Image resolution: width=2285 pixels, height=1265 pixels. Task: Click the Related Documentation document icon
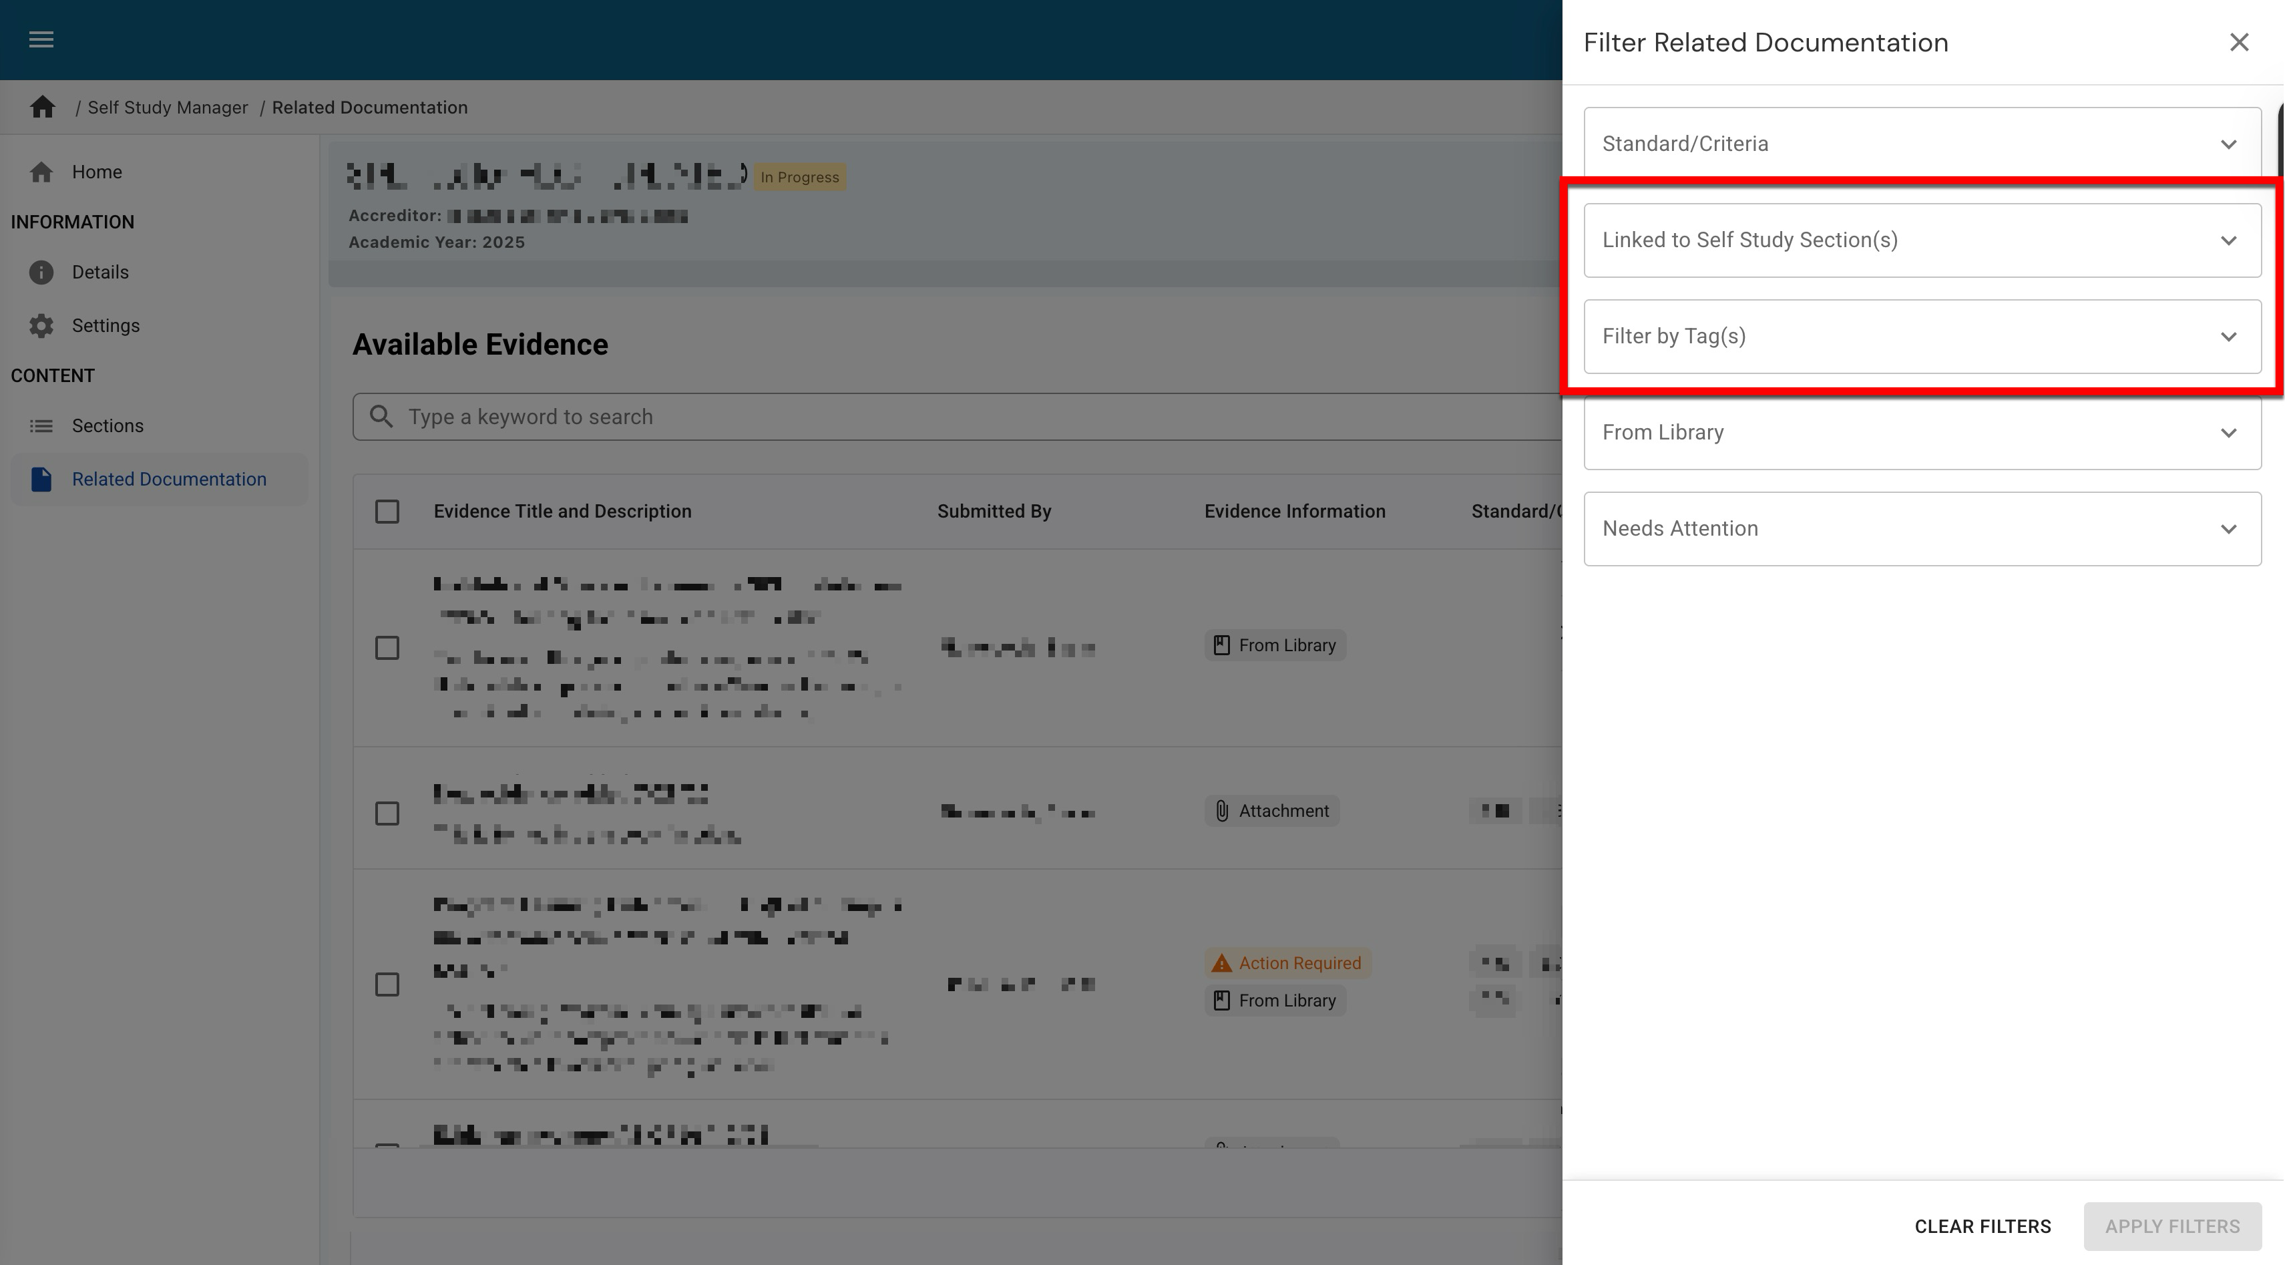click(41, 479)
